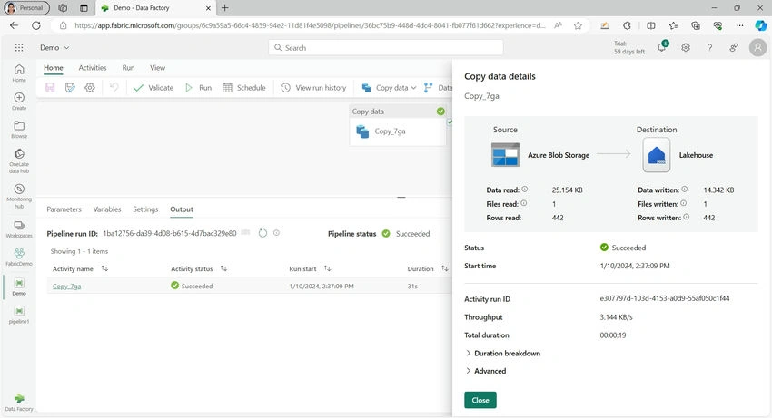
Task: Open the user account avatar
Action: [757, 48]
